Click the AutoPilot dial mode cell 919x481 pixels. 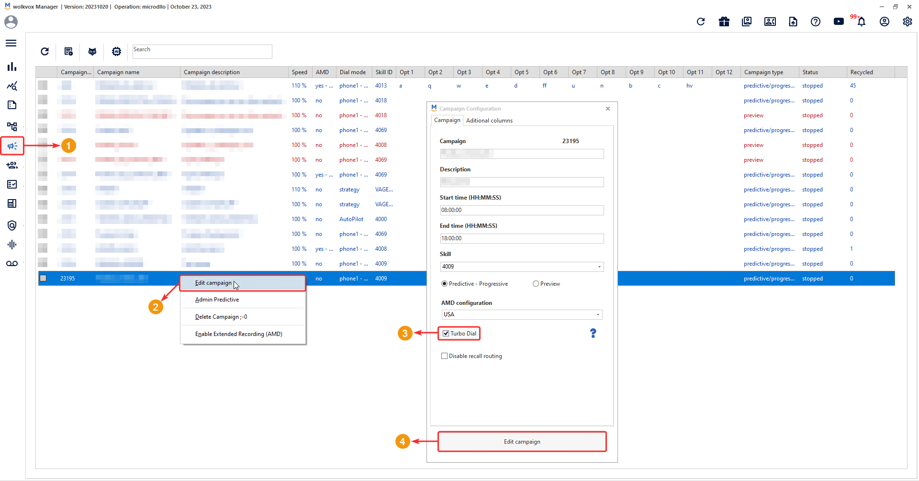pyautogui.click(x=351, y=219)
